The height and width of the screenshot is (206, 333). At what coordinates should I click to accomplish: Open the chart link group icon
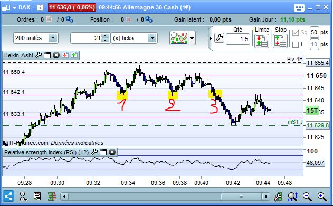[23, 197]
